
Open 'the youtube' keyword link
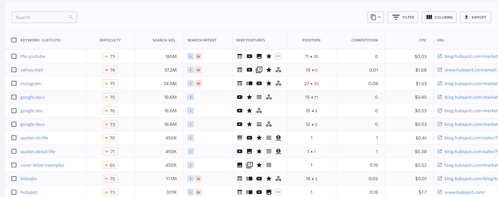33,57
